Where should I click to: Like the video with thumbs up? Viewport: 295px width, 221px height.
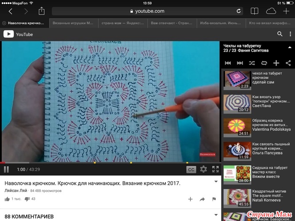[x=7, y=199]
